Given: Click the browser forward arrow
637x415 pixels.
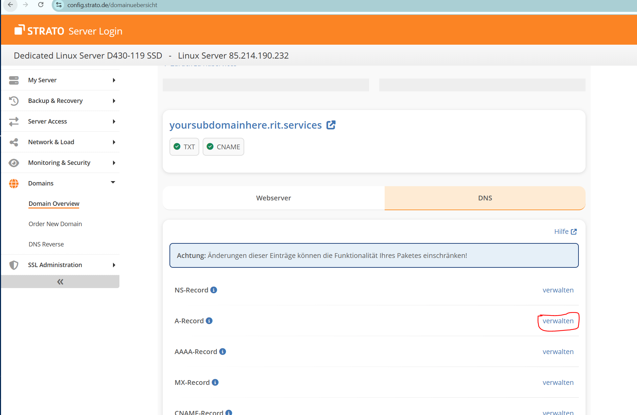Looking at the screenshot, I should click(25, 5).
